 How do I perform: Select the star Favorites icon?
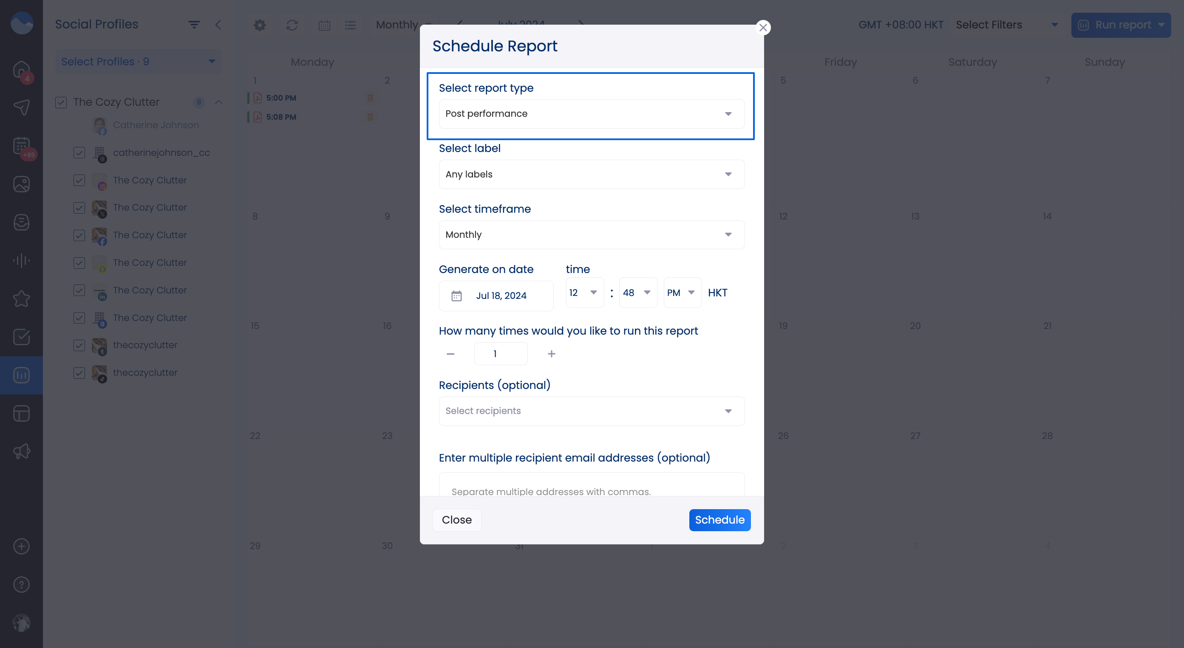pos(21,299)
